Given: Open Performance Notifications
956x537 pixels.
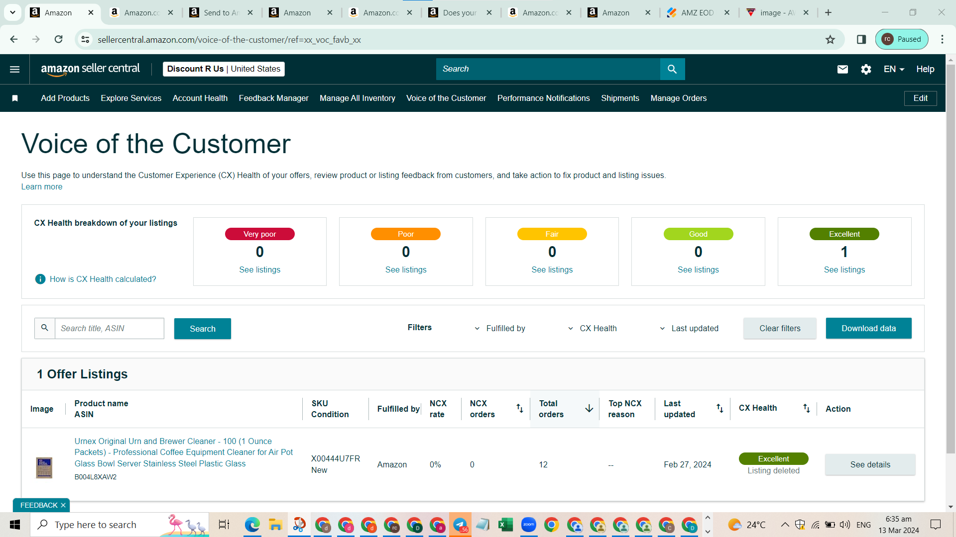Looking at the screenshot, I should (544, 98).
